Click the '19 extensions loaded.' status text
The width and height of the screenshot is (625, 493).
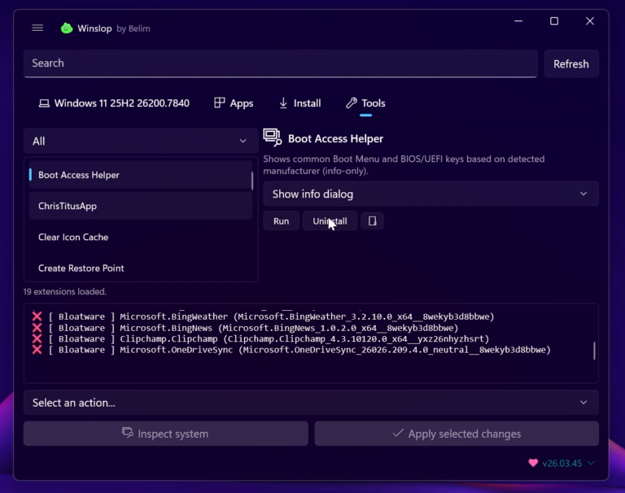click(x=64, y=291)
